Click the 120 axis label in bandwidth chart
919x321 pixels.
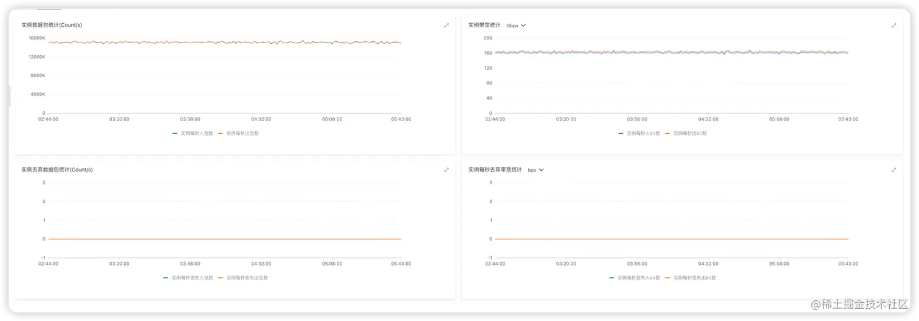click(x=487, y=68)
